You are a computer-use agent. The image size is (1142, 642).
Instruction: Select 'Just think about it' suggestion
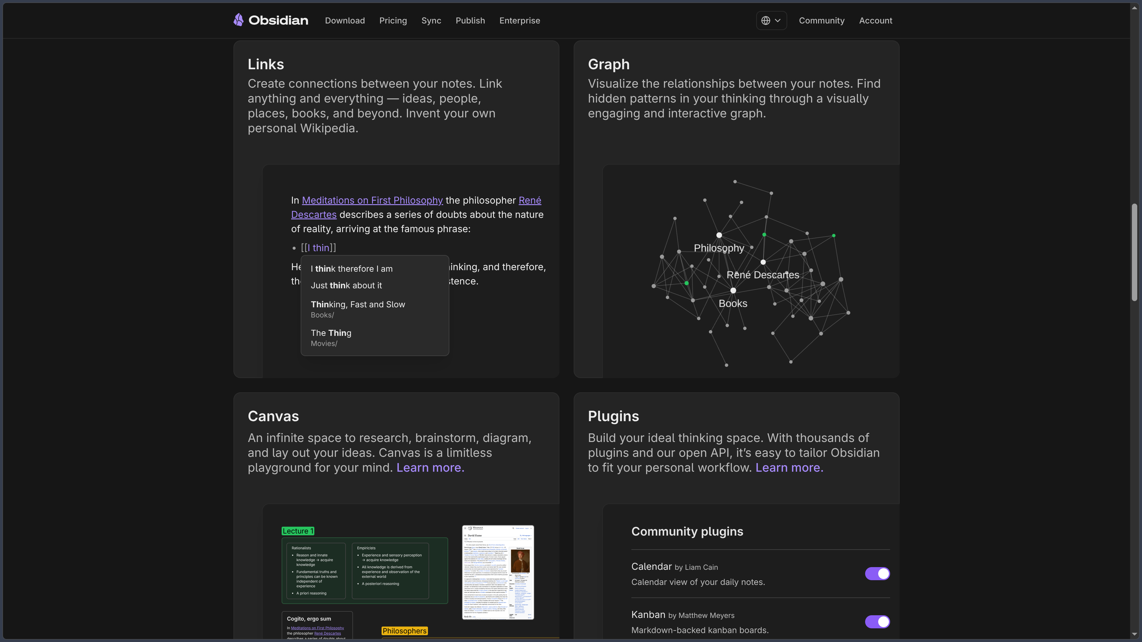tap(375, 285)
